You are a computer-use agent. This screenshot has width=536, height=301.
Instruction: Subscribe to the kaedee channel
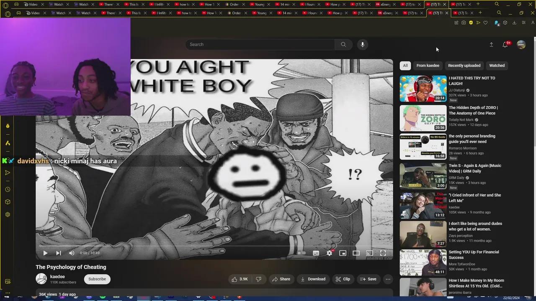pyautogui.click(x=97, y=279)
